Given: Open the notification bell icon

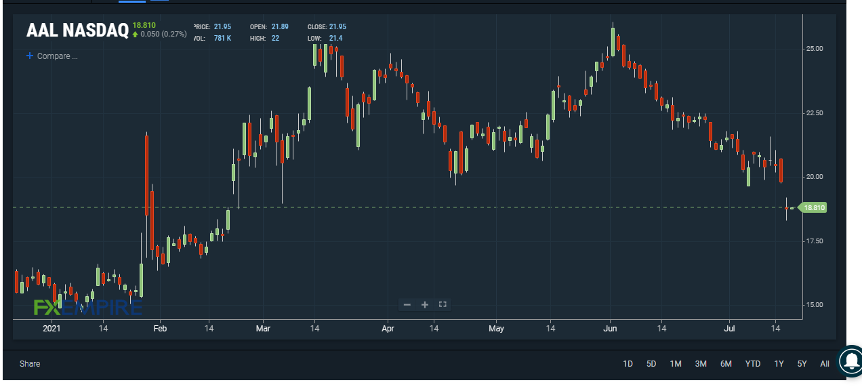Looking at the screenshot, I should click(x=851, y=361).
